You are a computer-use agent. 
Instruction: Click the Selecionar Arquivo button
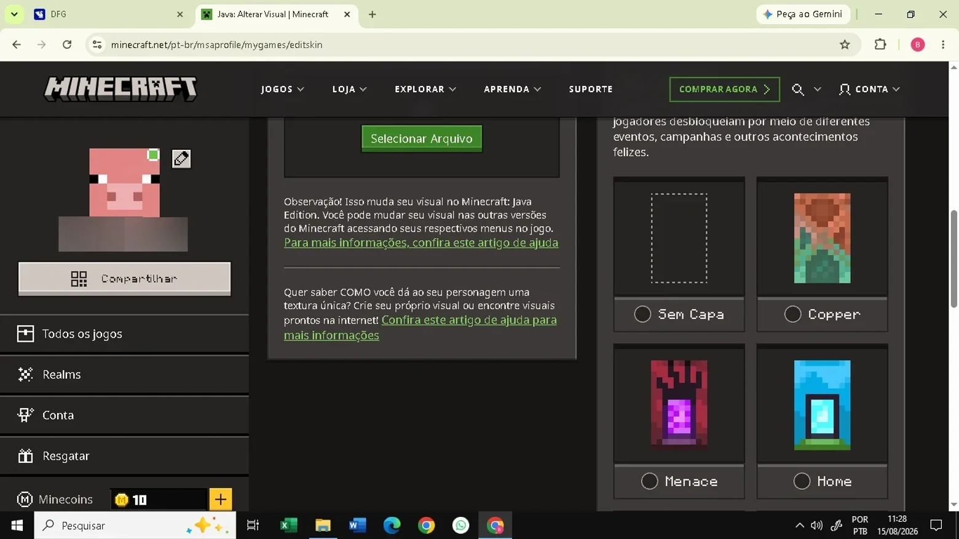click(x=422, y=138)
